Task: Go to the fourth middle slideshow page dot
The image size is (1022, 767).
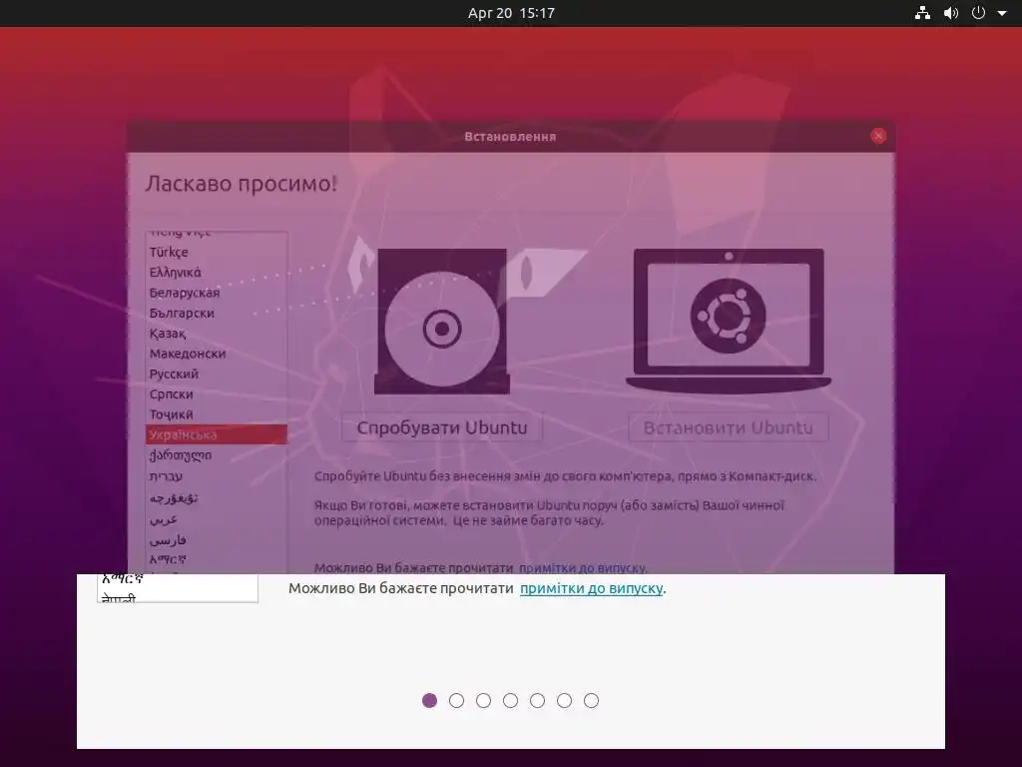Action: tap(510, 700)
